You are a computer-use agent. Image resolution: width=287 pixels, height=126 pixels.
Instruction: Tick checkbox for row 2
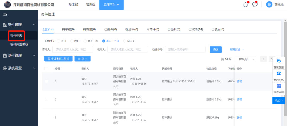point(47,99)
